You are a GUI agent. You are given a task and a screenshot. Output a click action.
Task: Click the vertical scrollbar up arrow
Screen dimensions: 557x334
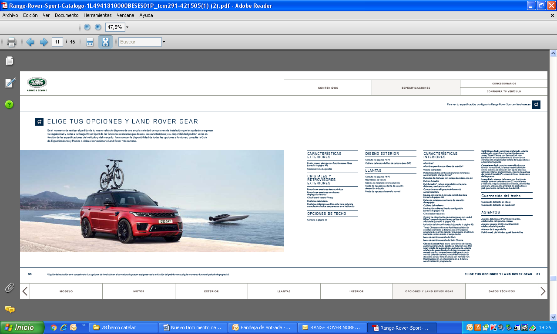point(553,53)
